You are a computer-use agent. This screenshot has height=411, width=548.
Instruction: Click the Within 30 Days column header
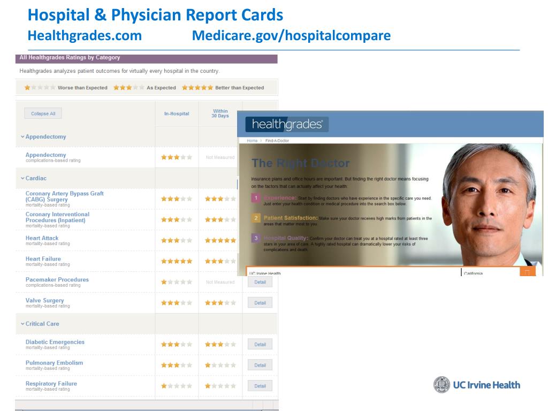point(220,113)
